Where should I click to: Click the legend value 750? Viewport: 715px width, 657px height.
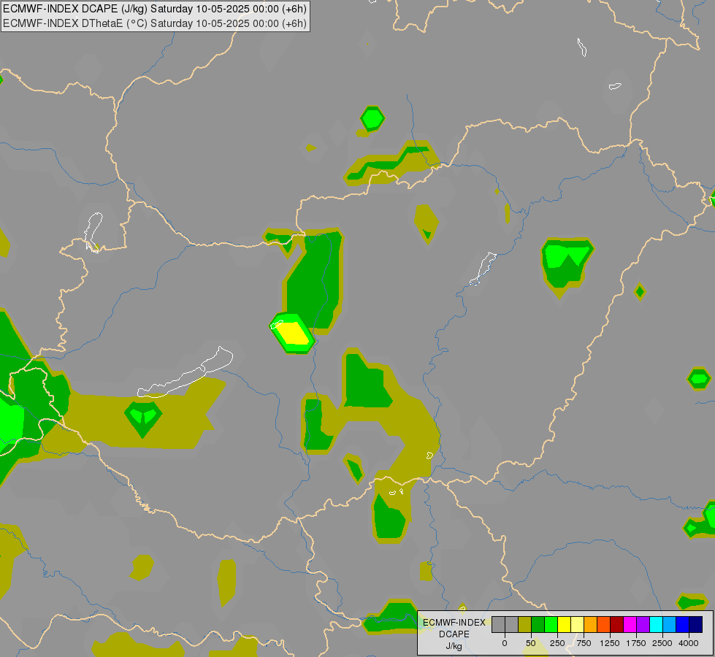pos(584,643)
